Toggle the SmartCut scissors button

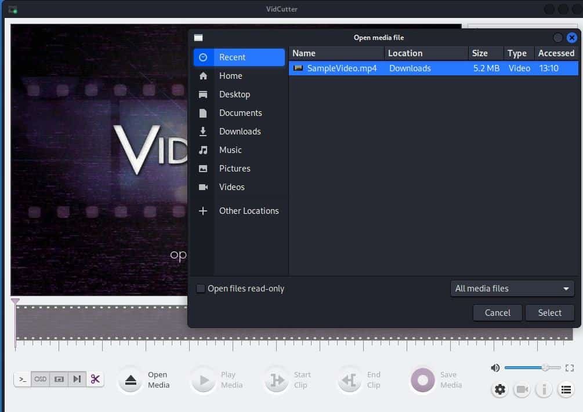95,380
